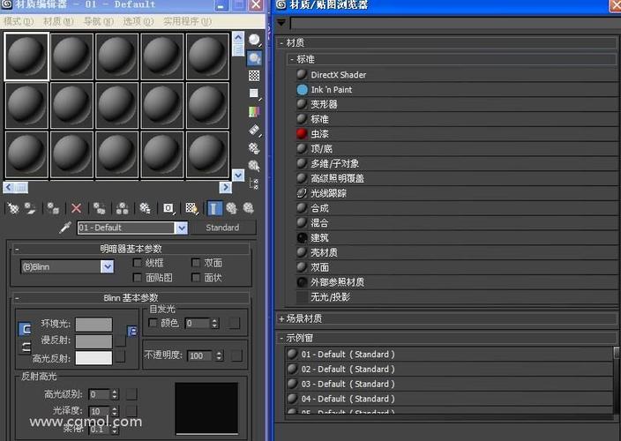Click Assign Material to Selection icon
Image resolution: width=621 pixels, height=441 pixels.
[53, 208]
